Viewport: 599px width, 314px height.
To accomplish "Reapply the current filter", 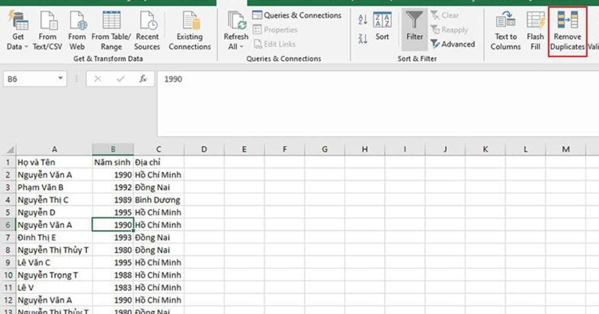I will [x=449, y=29].
